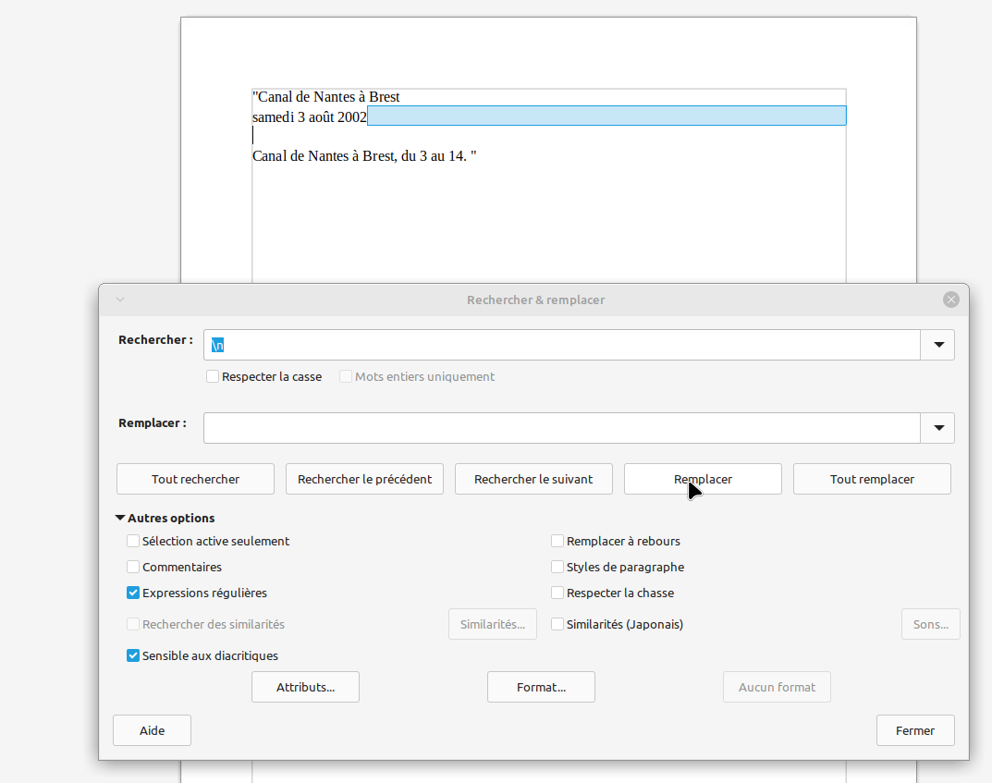The height and width of the screenshot is (783, 992).
Task: Click Tout remplacer button
Action: [872, 479]
